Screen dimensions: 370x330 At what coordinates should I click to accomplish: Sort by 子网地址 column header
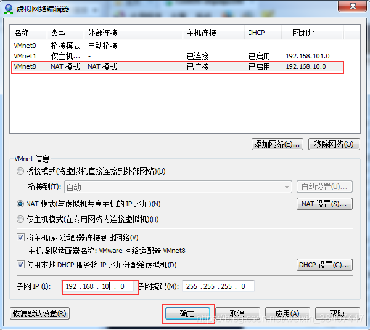[x=313, y=33]
